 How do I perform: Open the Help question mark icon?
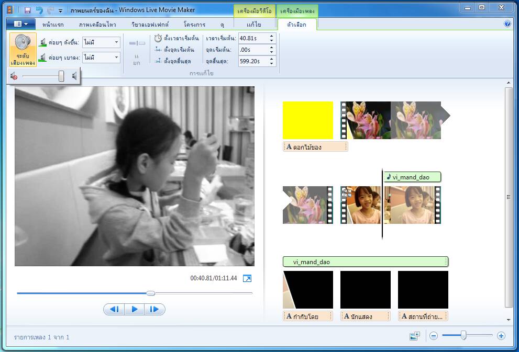[x=507, y=24]
